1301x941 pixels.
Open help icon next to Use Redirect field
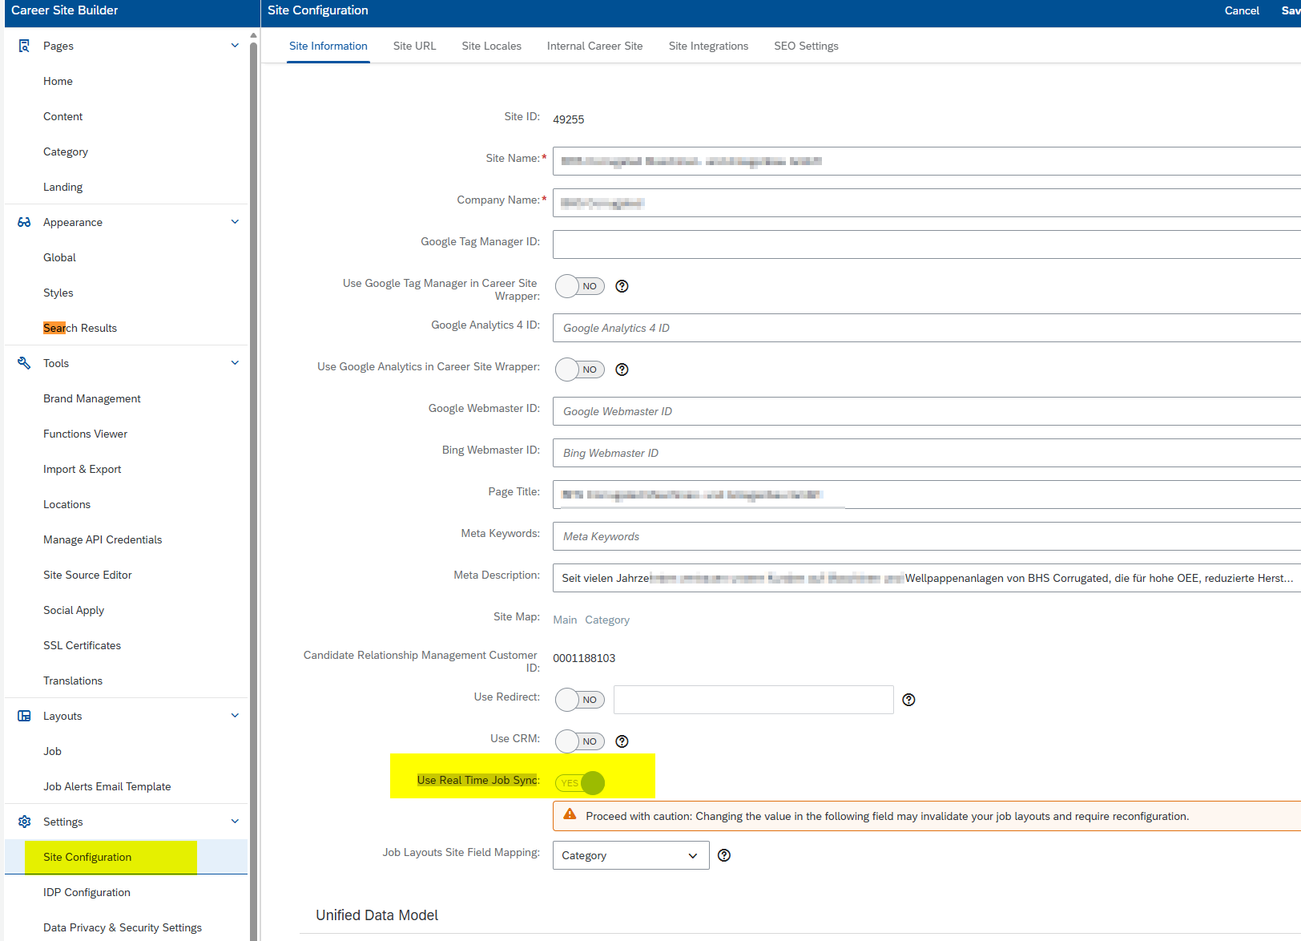click(908, 700)
